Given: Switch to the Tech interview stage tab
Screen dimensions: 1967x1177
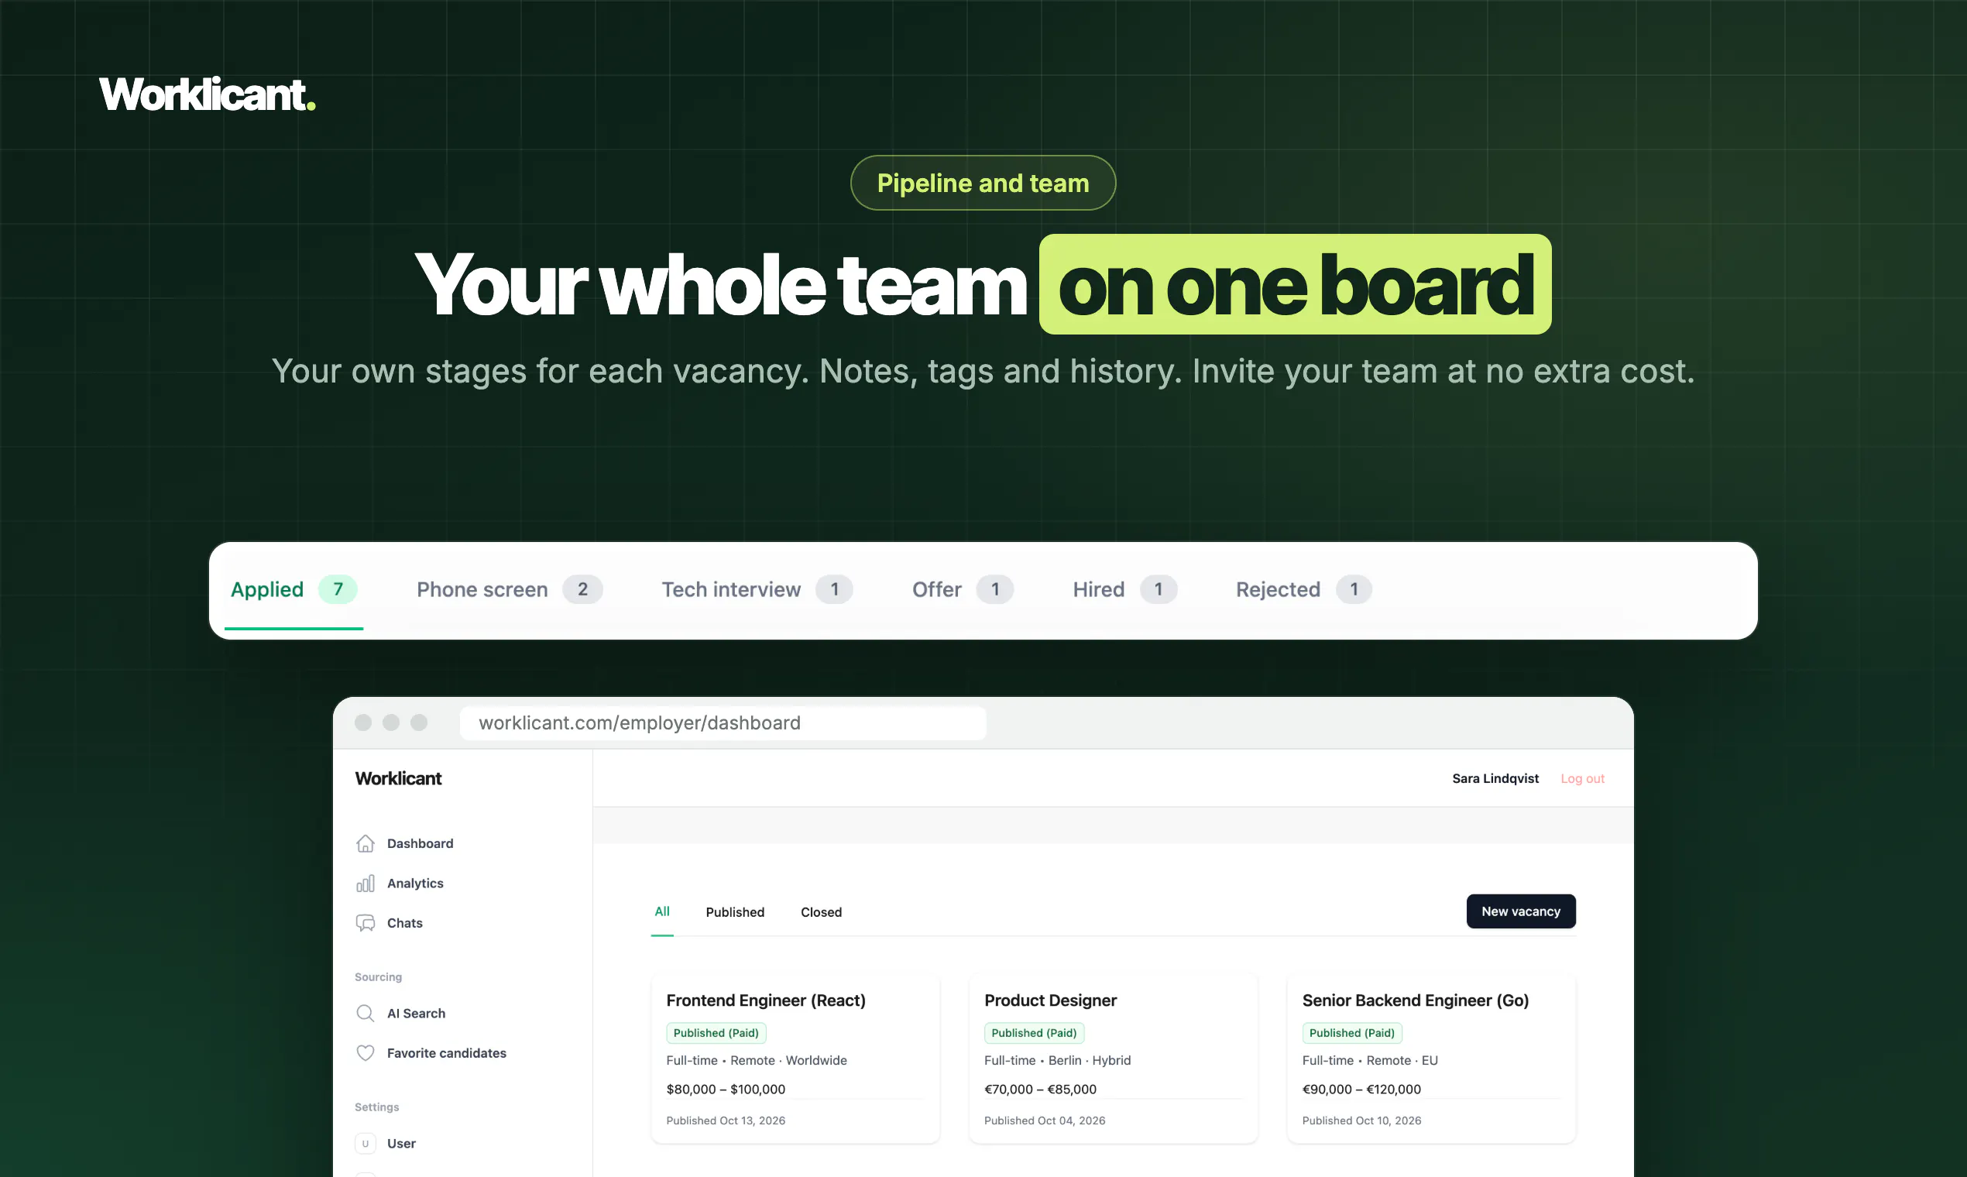Looking at the screenshot, I should coord(757,589).
